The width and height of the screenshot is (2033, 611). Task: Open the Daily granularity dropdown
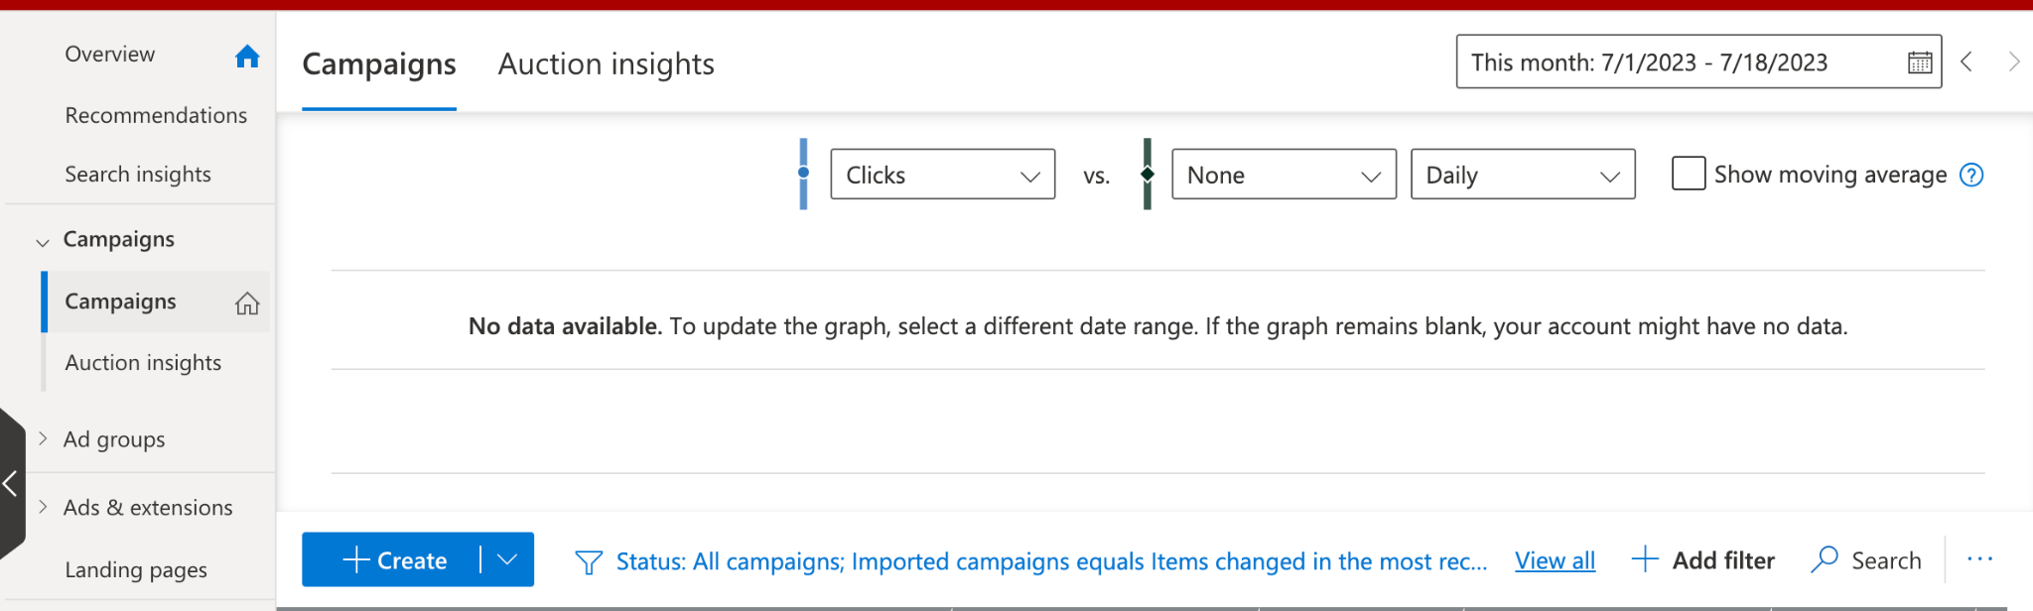pos(1522,175)
